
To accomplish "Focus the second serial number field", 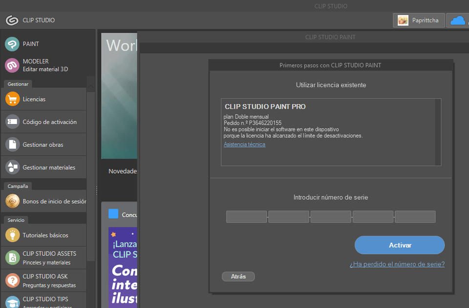I will tap(289, 217).
